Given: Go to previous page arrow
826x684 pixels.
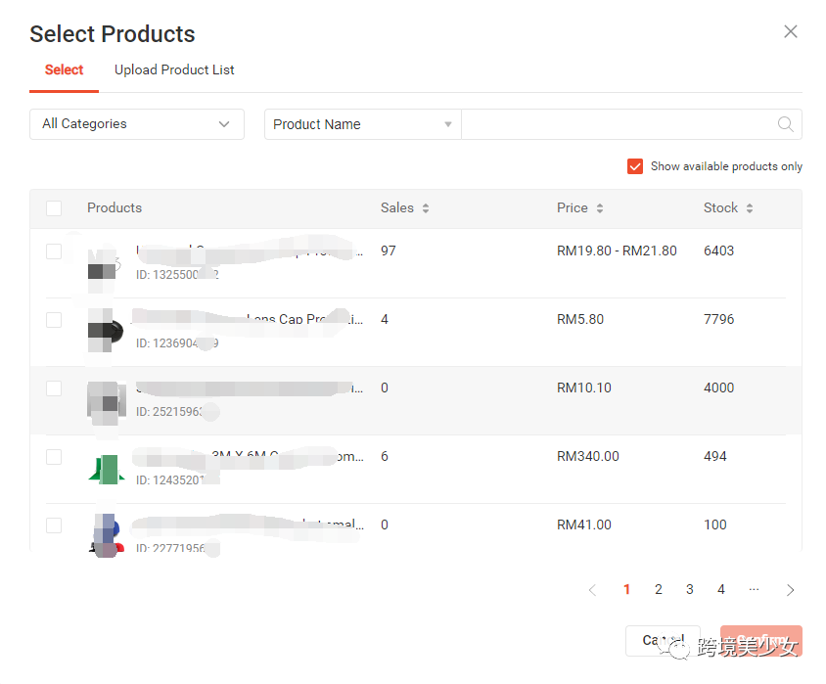Looking at the screenshot, I should (x=592, y=590).
